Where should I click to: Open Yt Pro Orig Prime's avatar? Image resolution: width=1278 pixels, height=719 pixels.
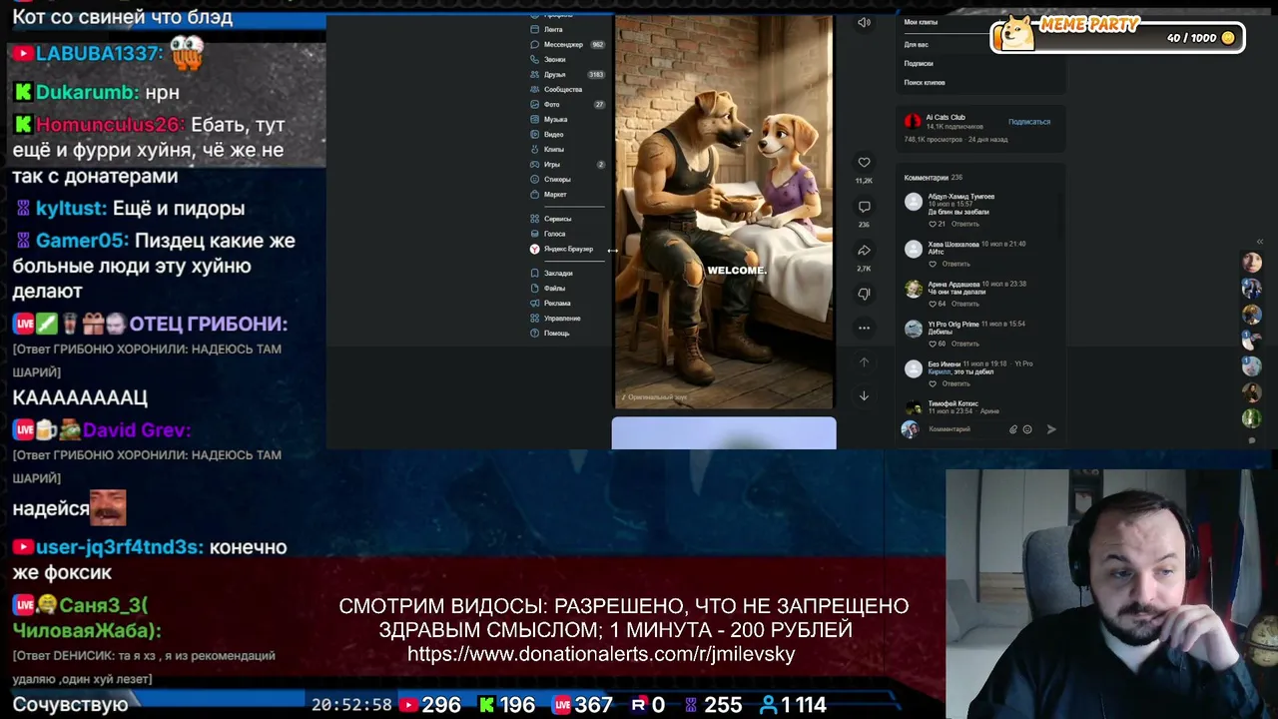[x=913, y=330]
